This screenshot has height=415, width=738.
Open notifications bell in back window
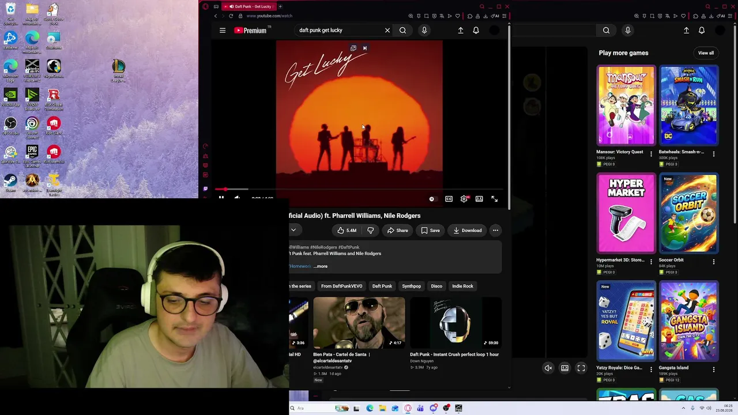click(x=702, y=31)
